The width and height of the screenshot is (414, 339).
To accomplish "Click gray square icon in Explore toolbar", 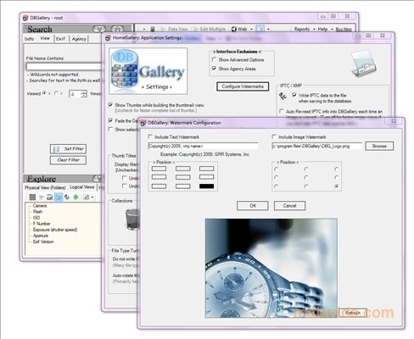I will click(32, 197).
